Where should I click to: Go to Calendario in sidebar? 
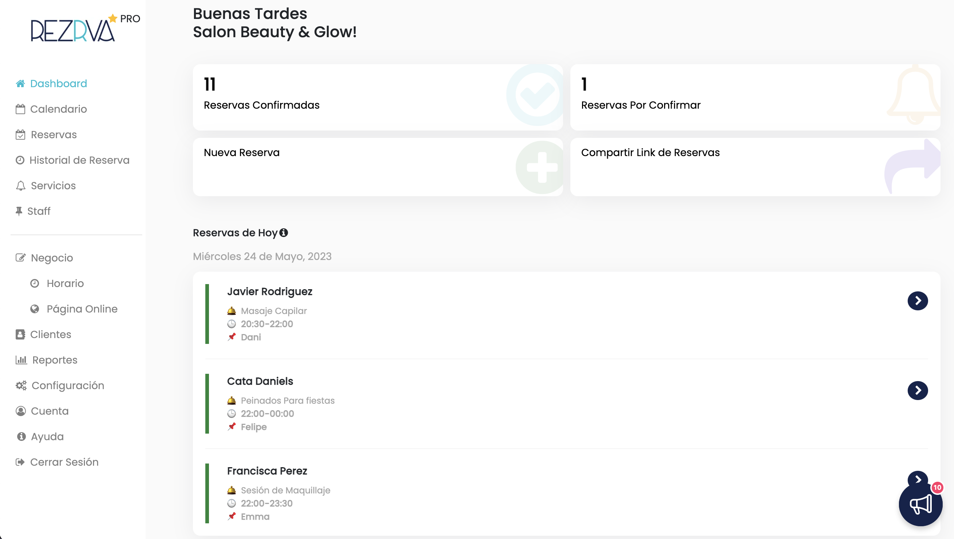click(58, 109)
